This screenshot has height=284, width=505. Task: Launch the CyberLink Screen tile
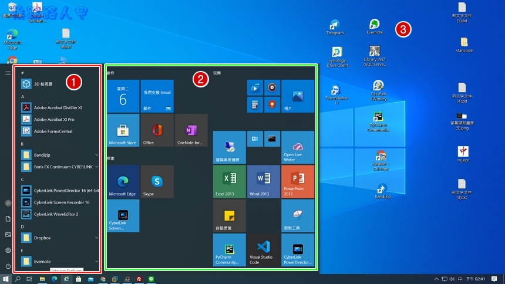pyautogui.click(x=123, y=216)
